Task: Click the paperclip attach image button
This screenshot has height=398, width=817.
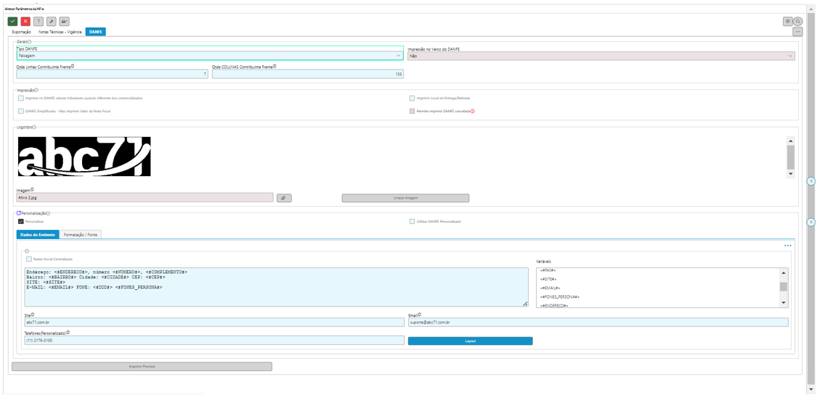Action: (284, 198)
